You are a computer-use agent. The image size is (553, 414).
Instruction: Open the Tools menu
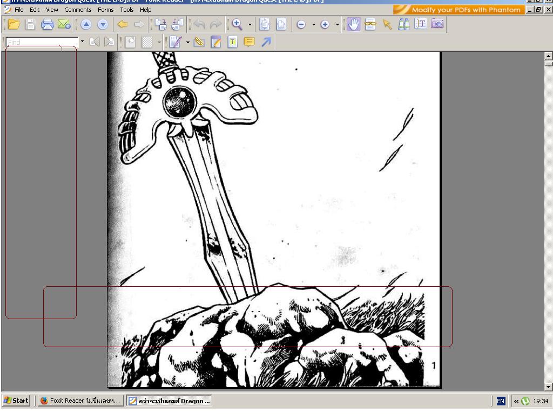click(x=126, y=10)
